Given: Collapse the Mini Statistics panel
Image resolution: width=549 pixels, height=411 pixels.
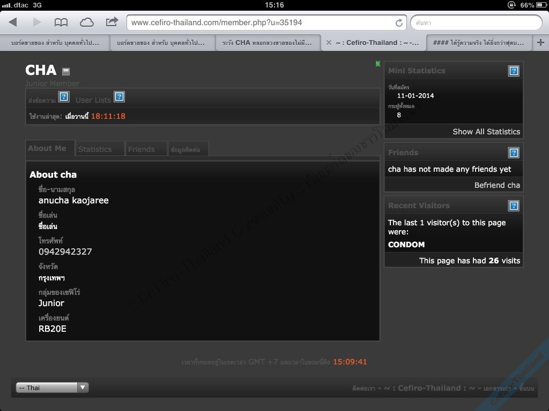Looking at the screenshot, I should (x=514, y=71).
